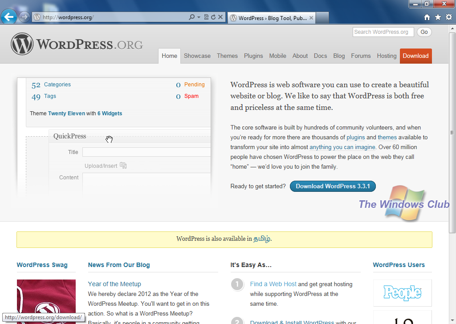Select the Home navigation tab

pyautogui.click(x=169, y=56)
